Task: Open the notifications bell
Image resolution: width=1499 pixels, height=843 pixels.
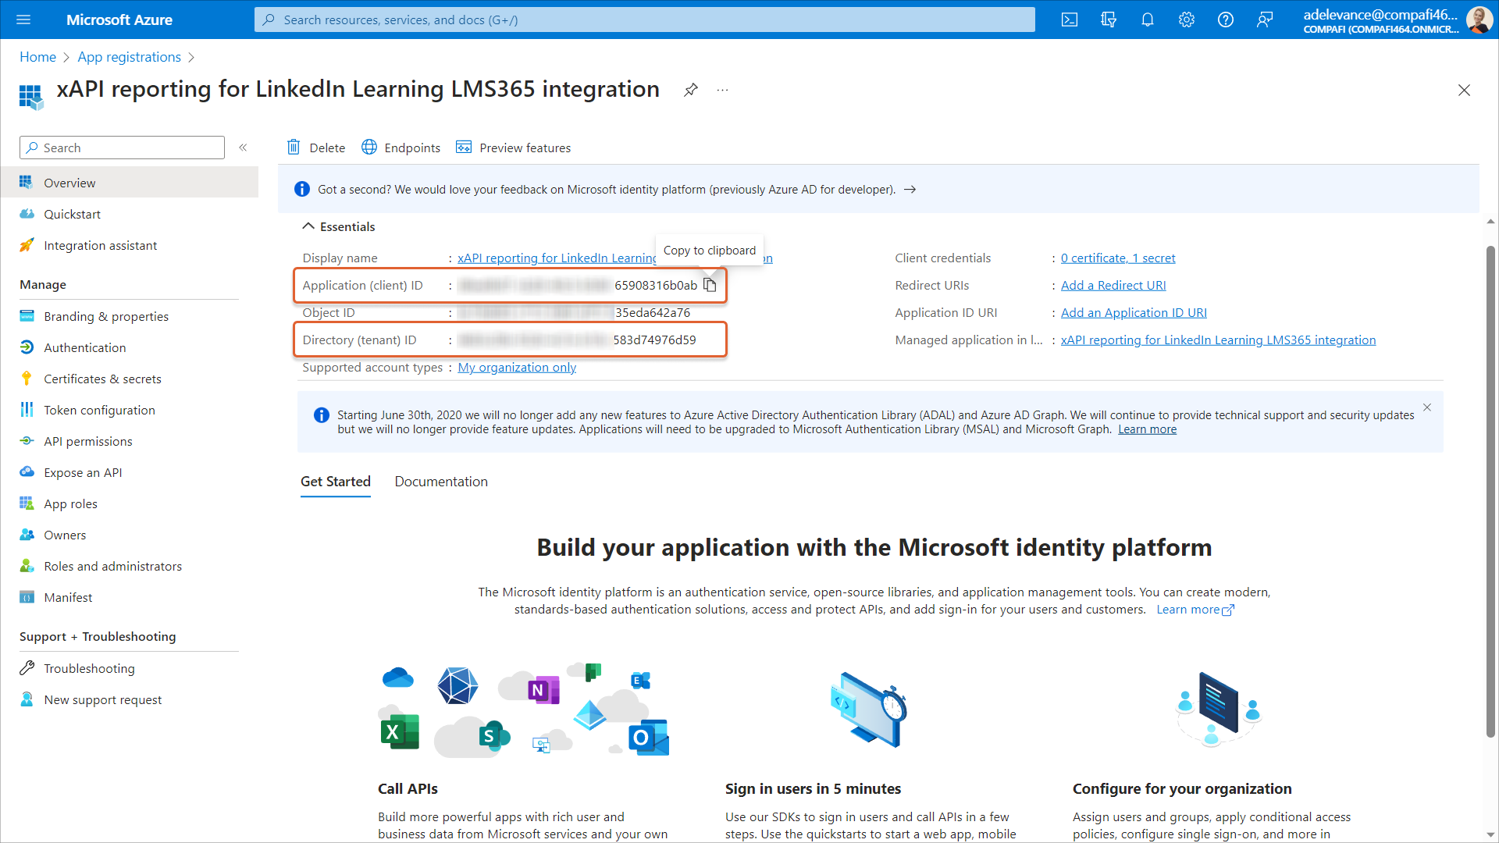Action: click(x=1147, y=20)
